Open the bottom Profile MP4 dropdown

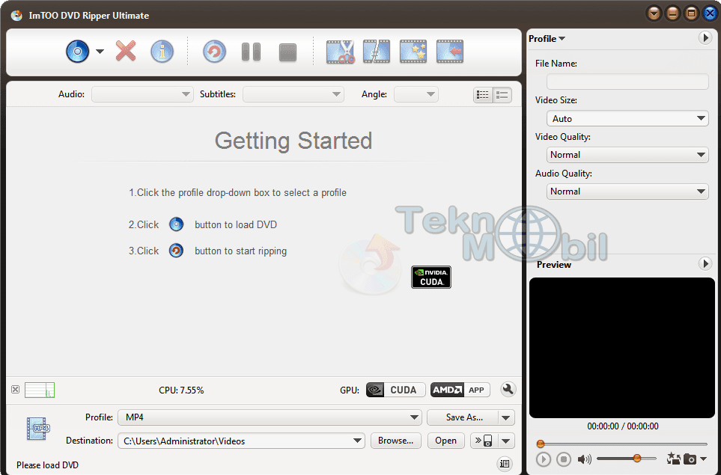pyautogui.click(x=270, y=417)
